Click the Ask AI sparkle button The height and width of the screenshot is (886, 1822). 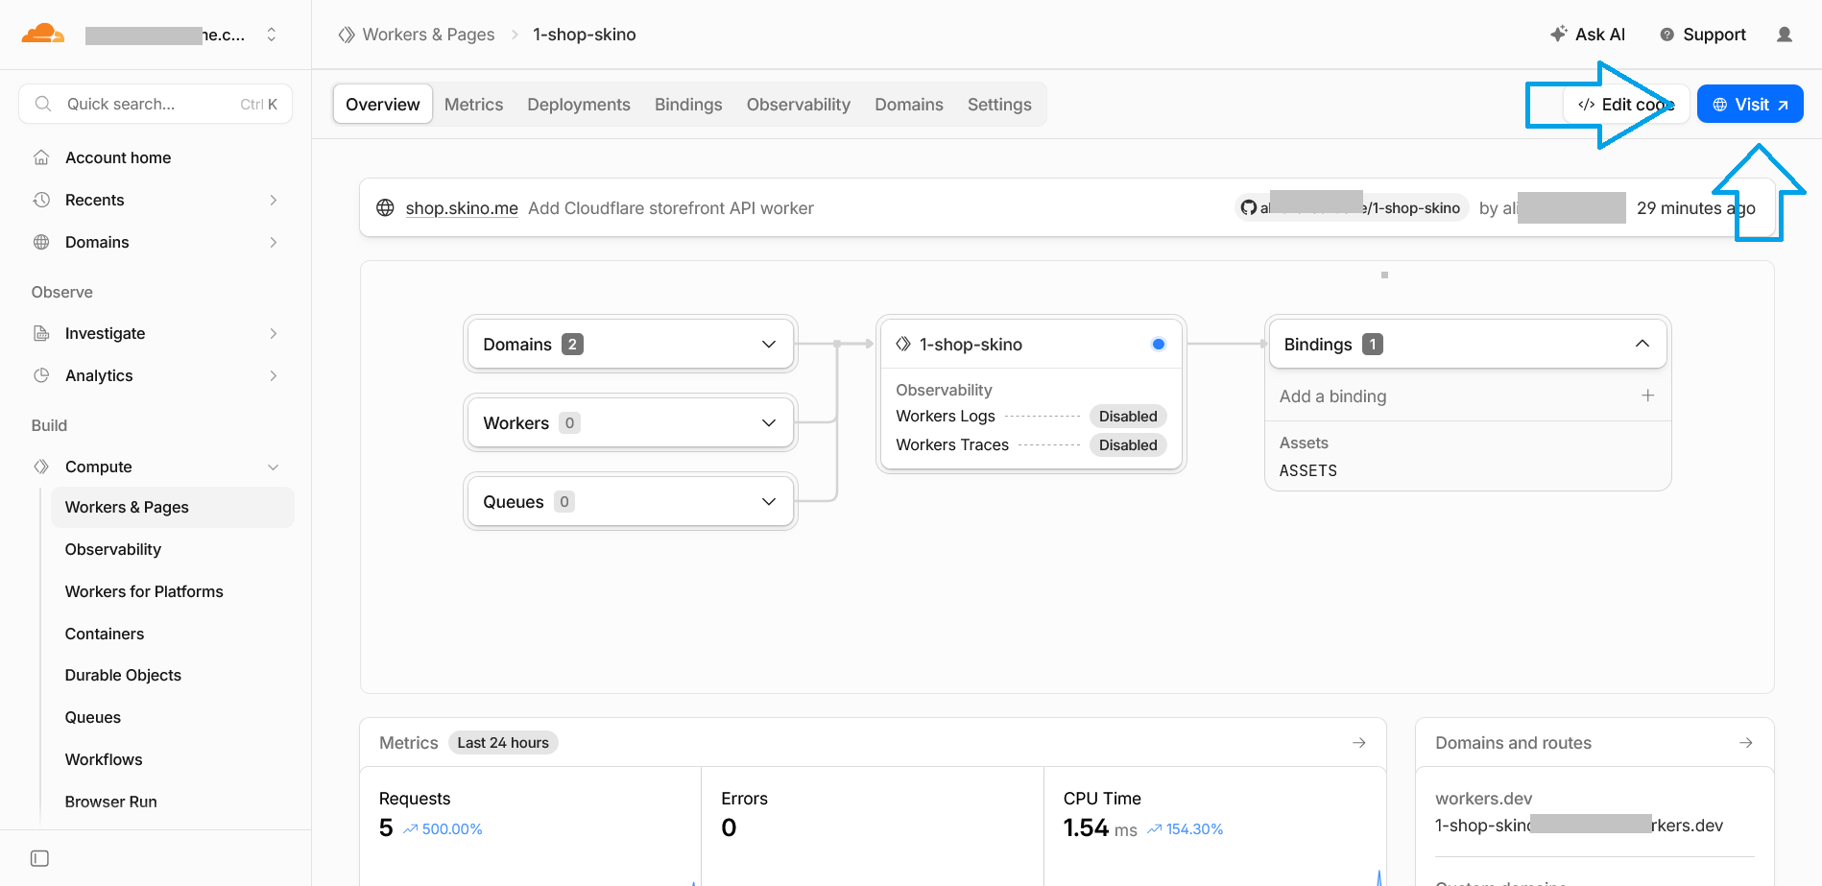tap(1588, 35)
